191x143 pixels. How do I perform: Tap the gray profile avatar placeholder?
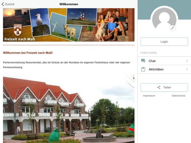pyautogui.click(x=164, y=19)
